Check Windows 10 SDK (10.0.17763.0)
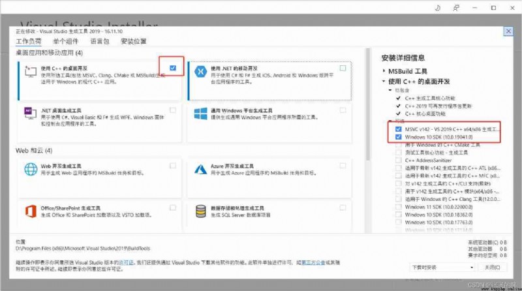The height and width of the screenshot is (291, 522). coord(398,222)
